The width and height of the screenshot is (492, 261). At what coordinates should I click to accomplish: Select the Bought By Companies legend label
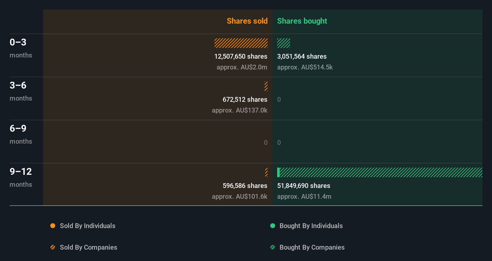coord(312,247)
